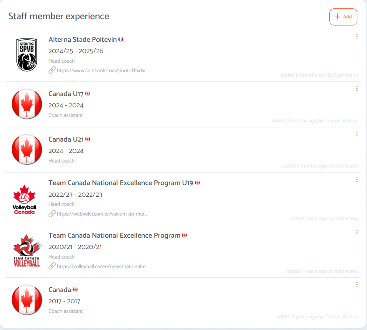
Task: Click the Alterna SPVB club logo
Action: (27, 55)
